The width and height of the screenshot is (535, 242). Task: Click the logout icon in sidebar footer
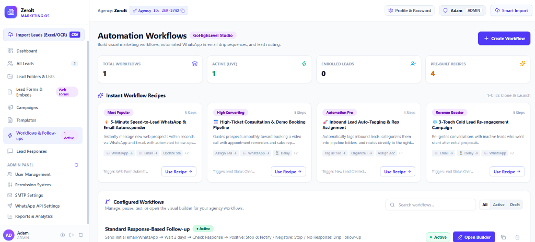click(72, 235)
